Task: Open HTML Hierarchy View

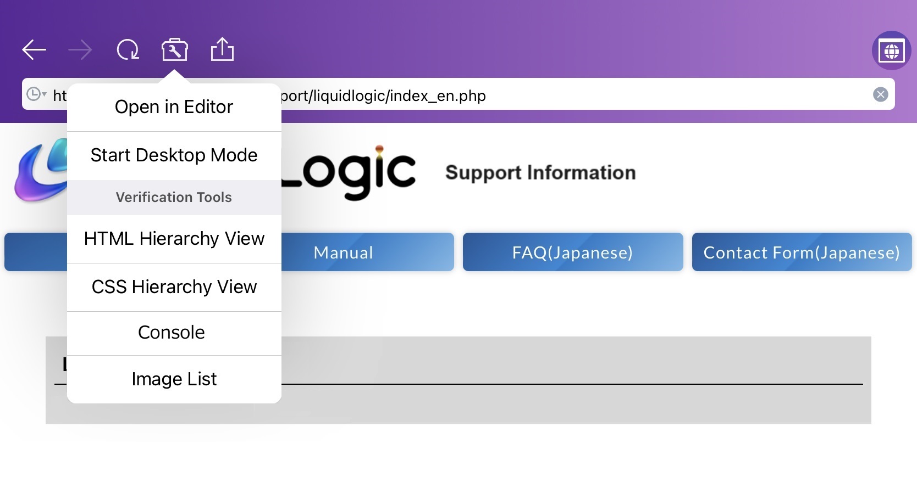Action: [x=174, y=239]
